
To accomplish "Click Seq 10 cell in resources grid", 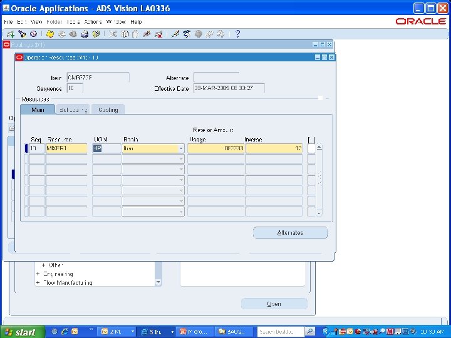I will pyautogui.click(x=37, y=148).
